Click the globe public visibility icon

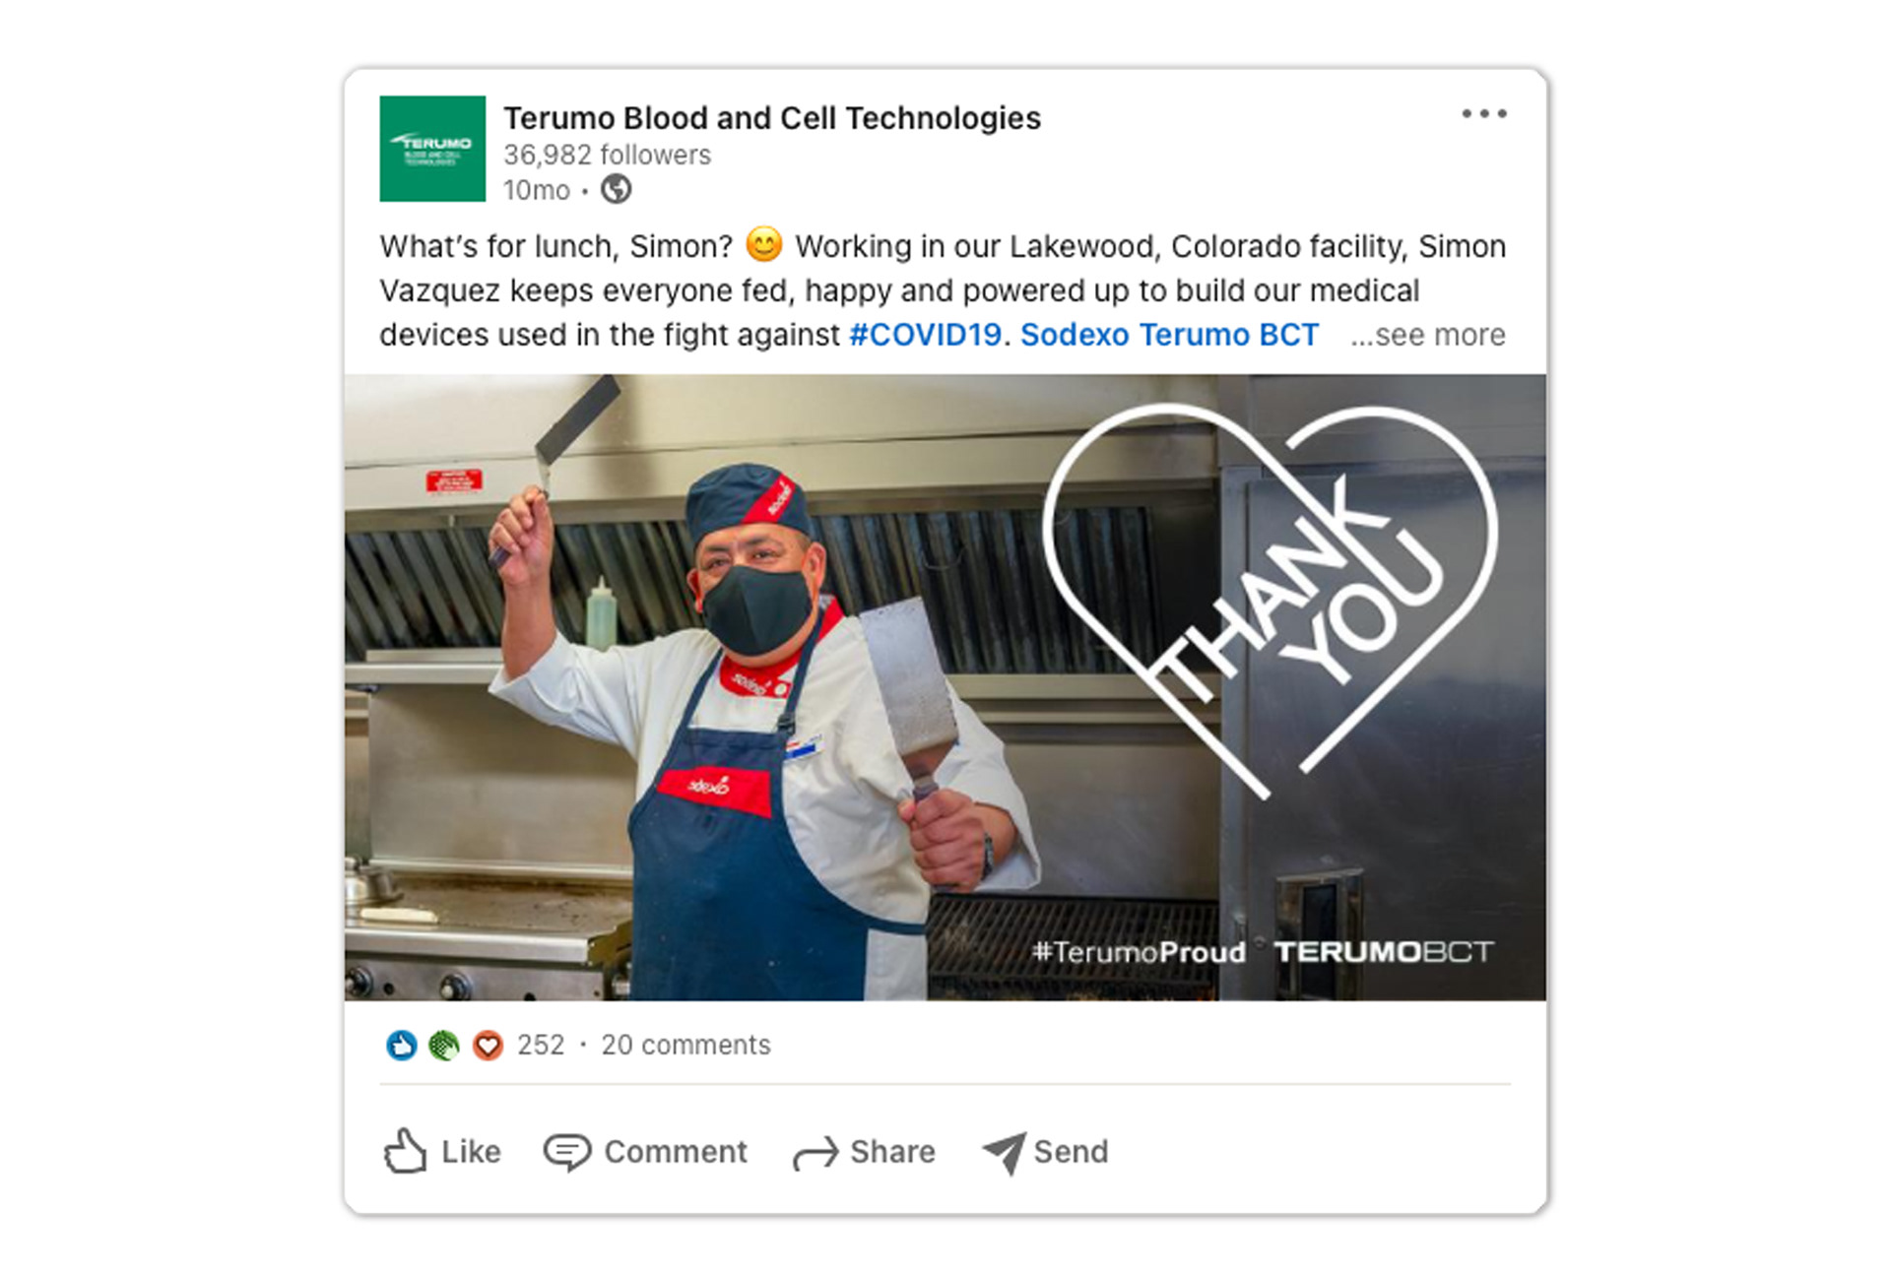coord(617,189)
